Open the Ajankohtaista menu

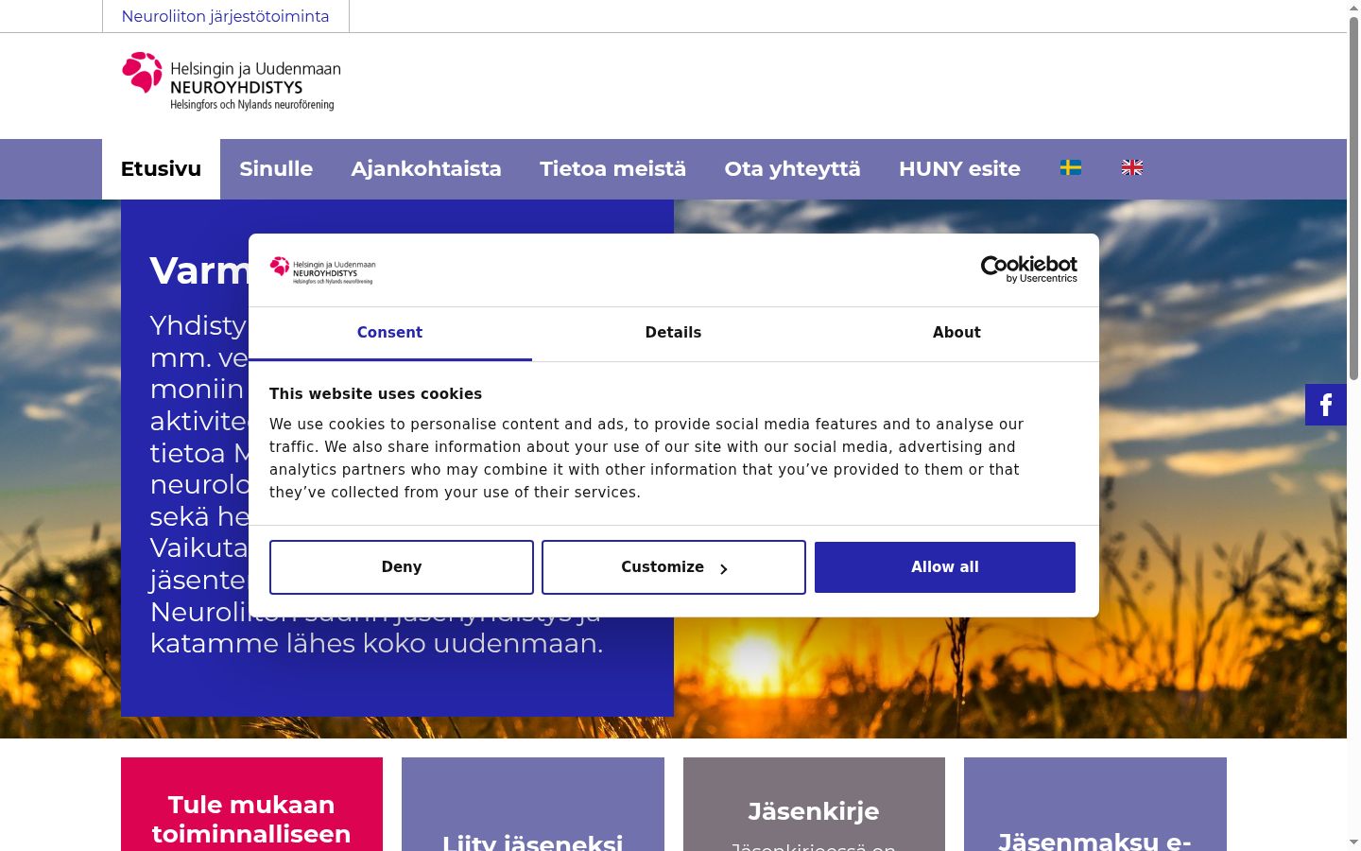tap(426, 169)
